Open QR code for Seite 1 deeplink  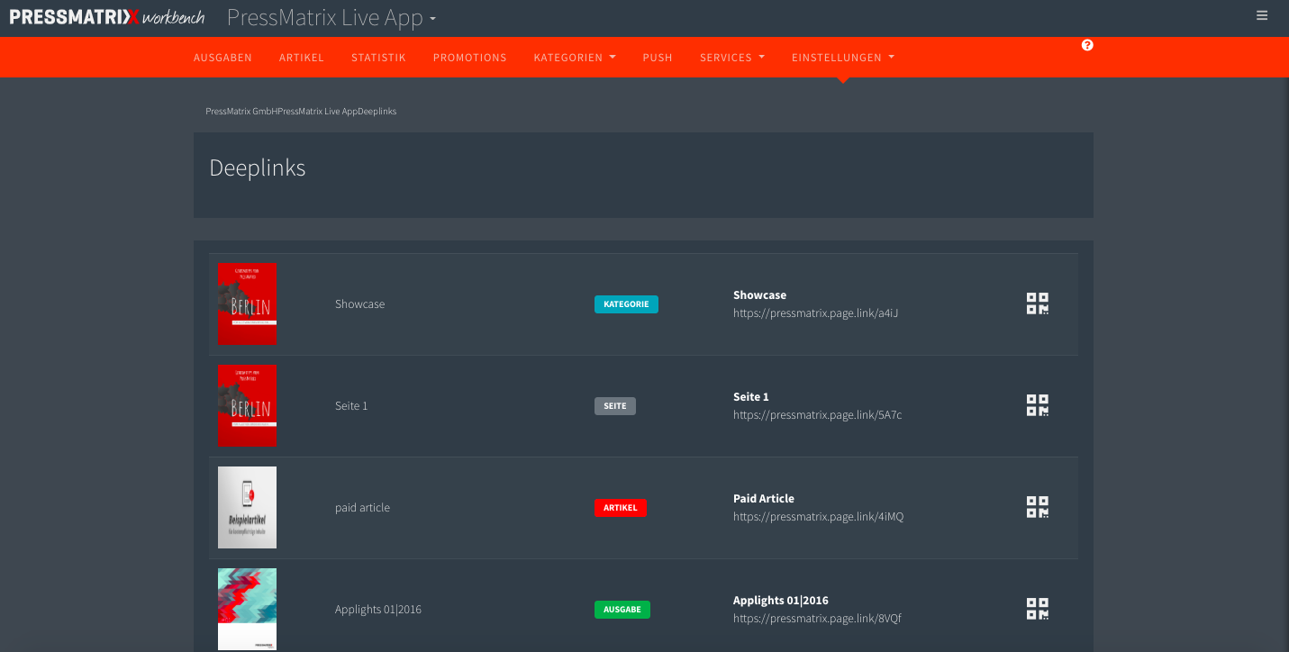(1038, 405)
